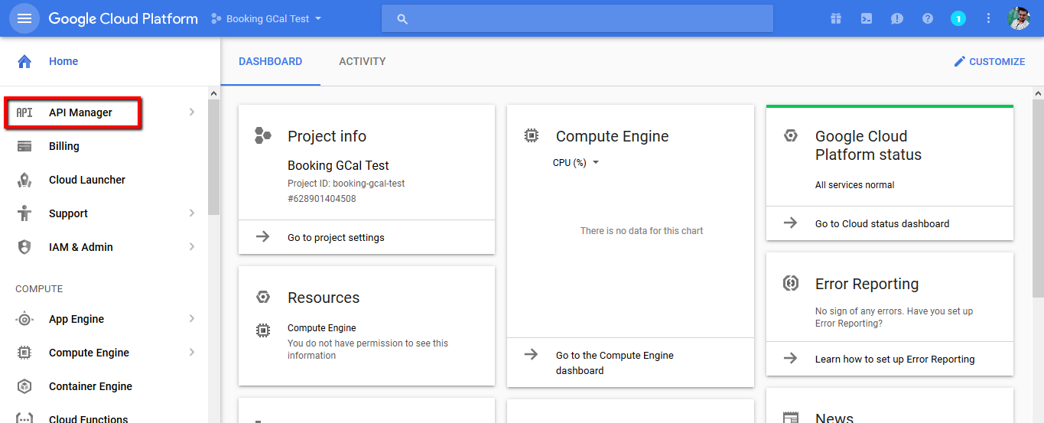View the notifications badge icon
Screen dimensions: 1044x423
tap(958, 18)
